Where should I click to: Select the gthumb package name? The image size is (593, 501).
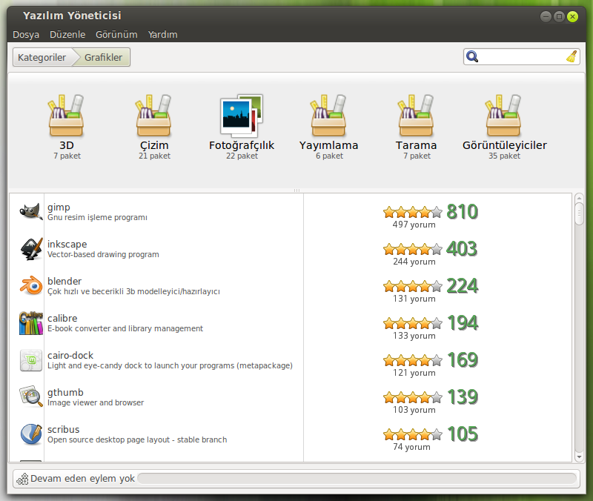click(x=65, y=393)
